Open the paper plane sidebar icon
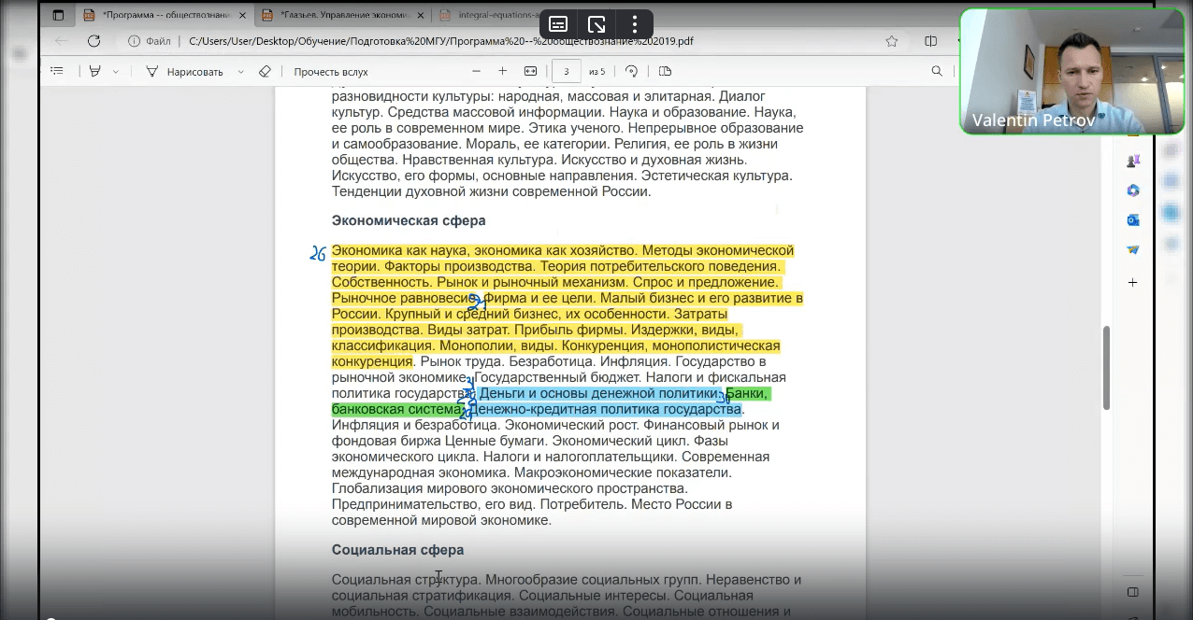Viewport: 1193px width, 620px height. click(1132, 250)
